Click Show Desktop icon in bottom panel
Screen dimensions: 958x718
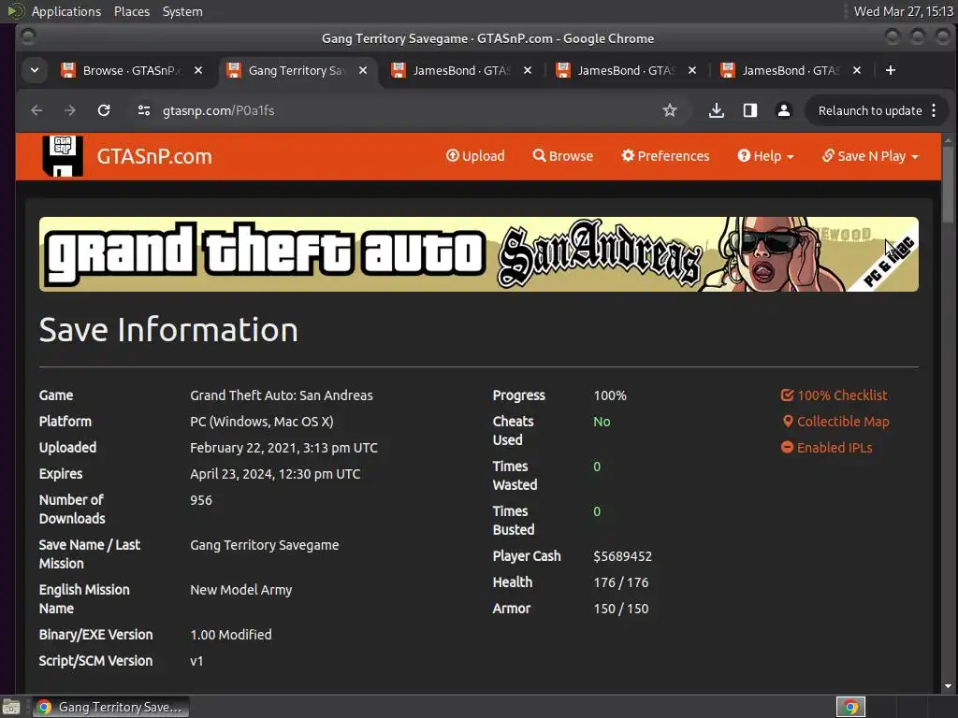point(11,708)
